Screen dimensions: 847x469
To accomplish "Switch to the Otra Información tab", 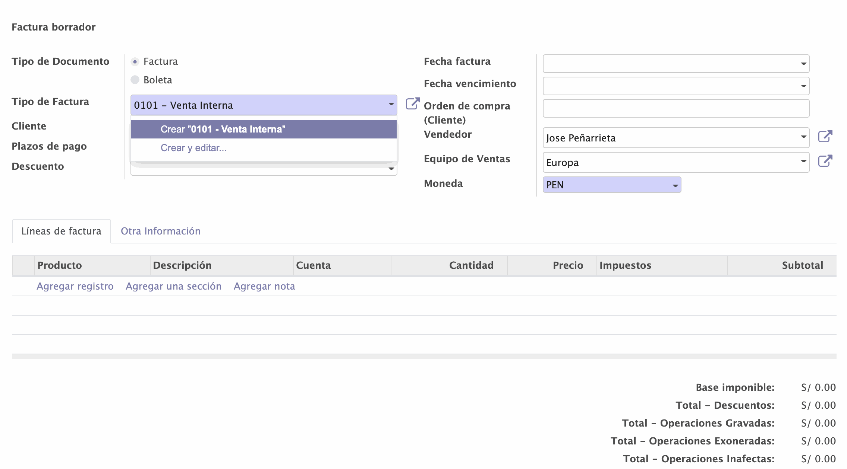I will point(160,231).
